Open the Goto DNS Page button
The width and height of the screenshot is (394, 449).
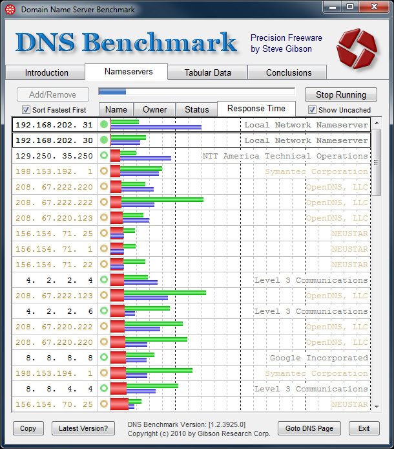(309, 428)
